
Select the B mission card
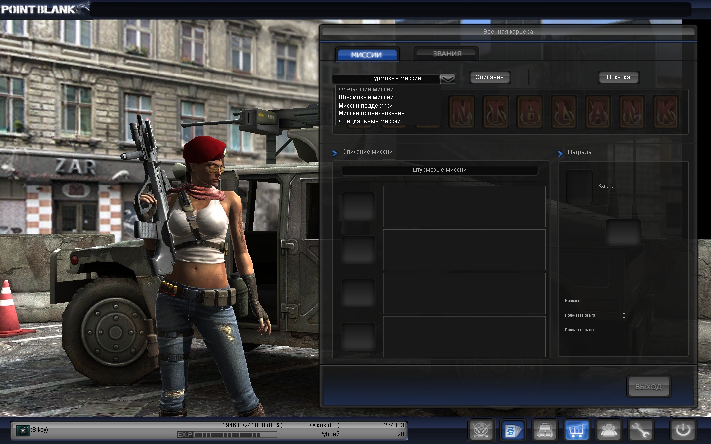click(530, 112)
